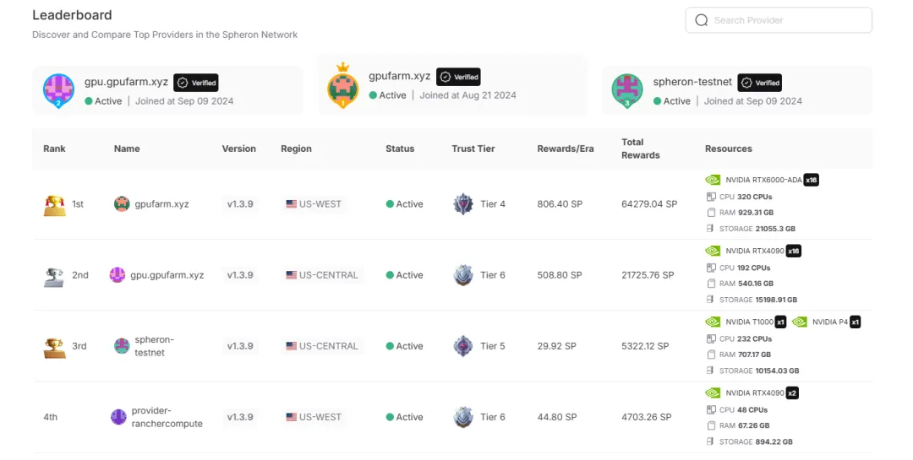Click the NVIDIA logo beside the P4 GPU

[800, 322]
